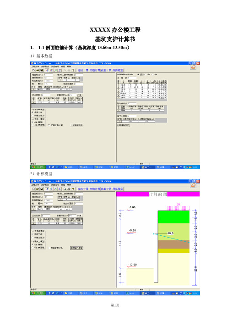
Task: Click 计算模型显示 button below groundwater table
Action: (123, 125)
